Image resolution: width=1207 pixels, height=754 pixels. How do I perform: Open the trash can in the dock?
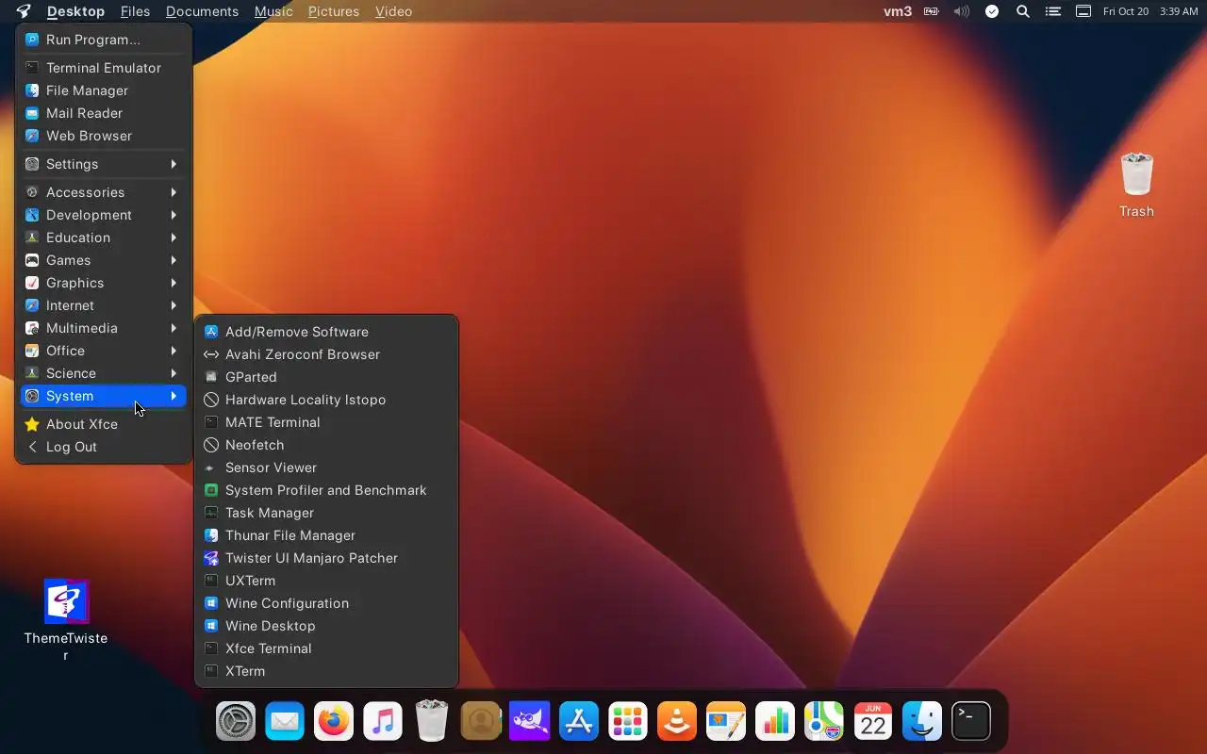click(432, 720)
